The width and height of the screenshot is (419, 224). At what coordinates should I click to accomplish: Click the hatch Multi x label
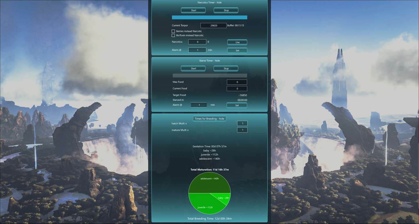coord(179,124)
